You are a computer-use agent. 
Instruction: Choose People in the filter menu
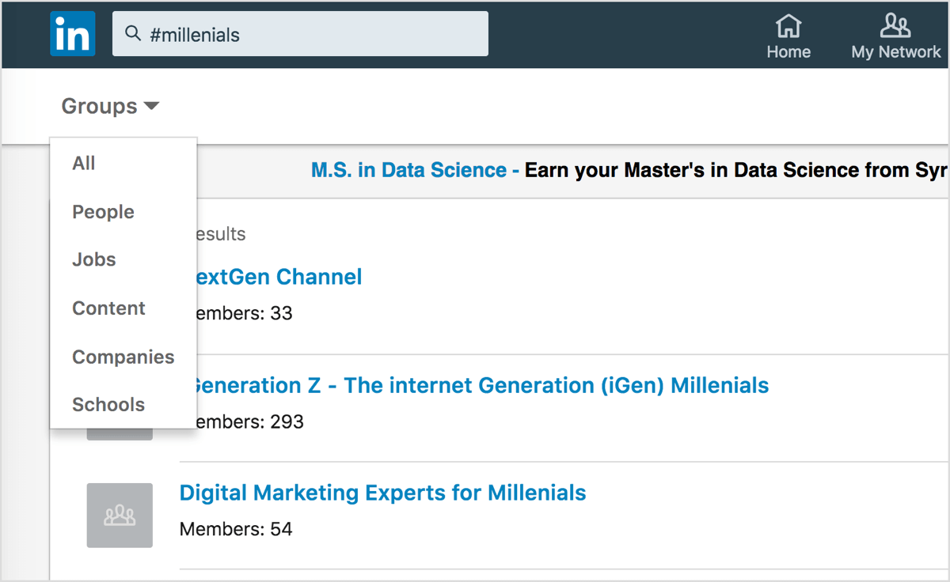(x=103, y=212)
